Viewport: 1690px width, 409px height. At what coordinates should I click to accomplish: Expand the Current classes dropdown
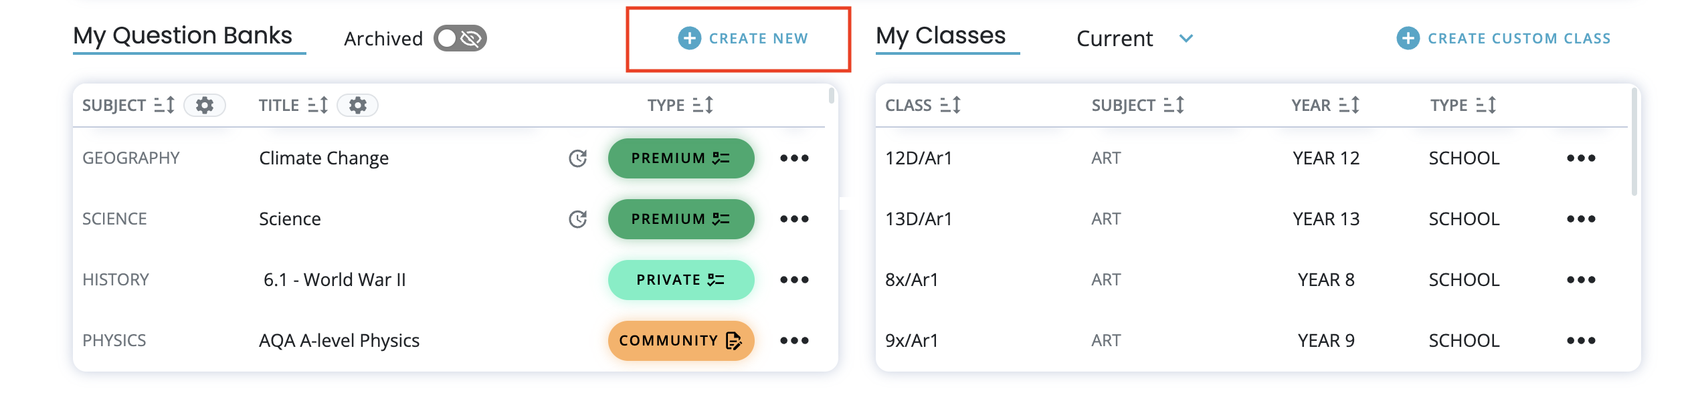1186,38
